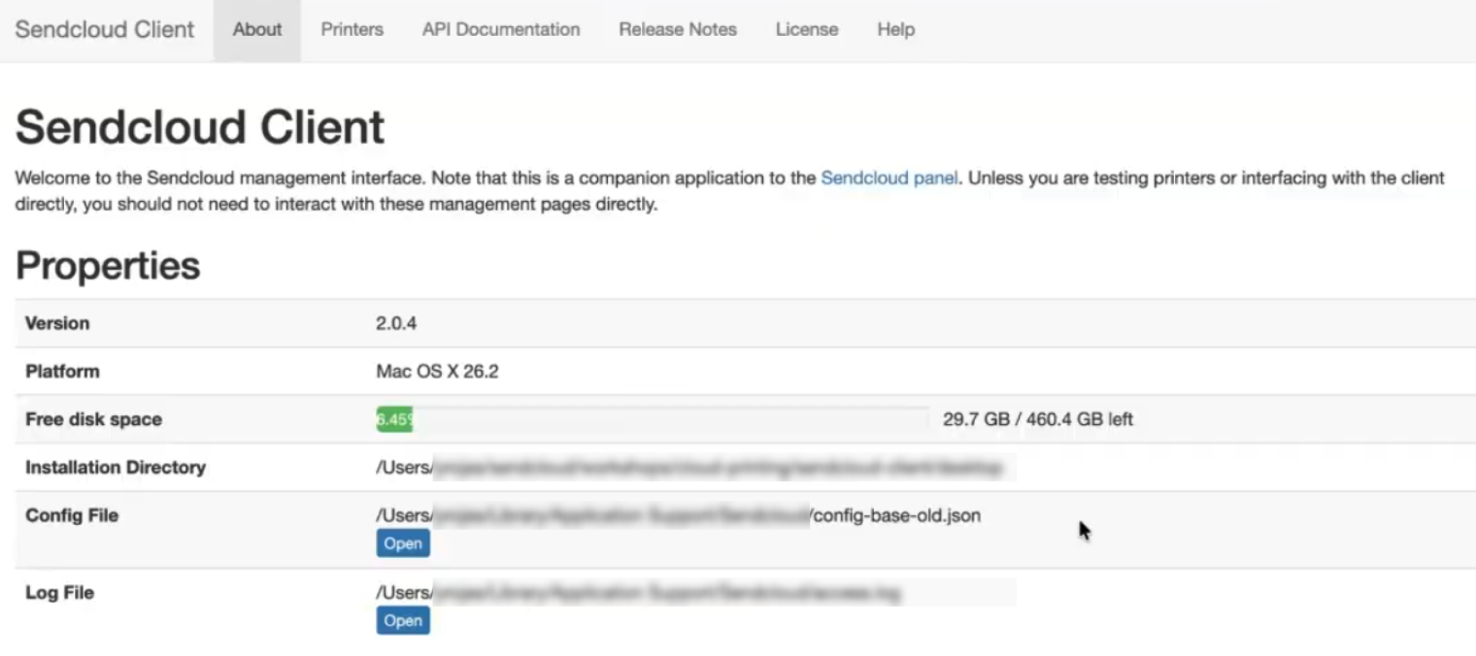This screenshot has width=1476, height=656.
Task: Click the 29.7 GB / 460.4 GB left text
Action: tap(1038, 420)
